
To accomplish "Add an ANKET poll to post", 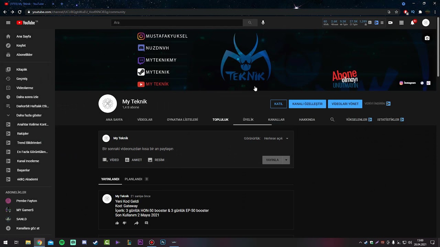I will [133, 160].
